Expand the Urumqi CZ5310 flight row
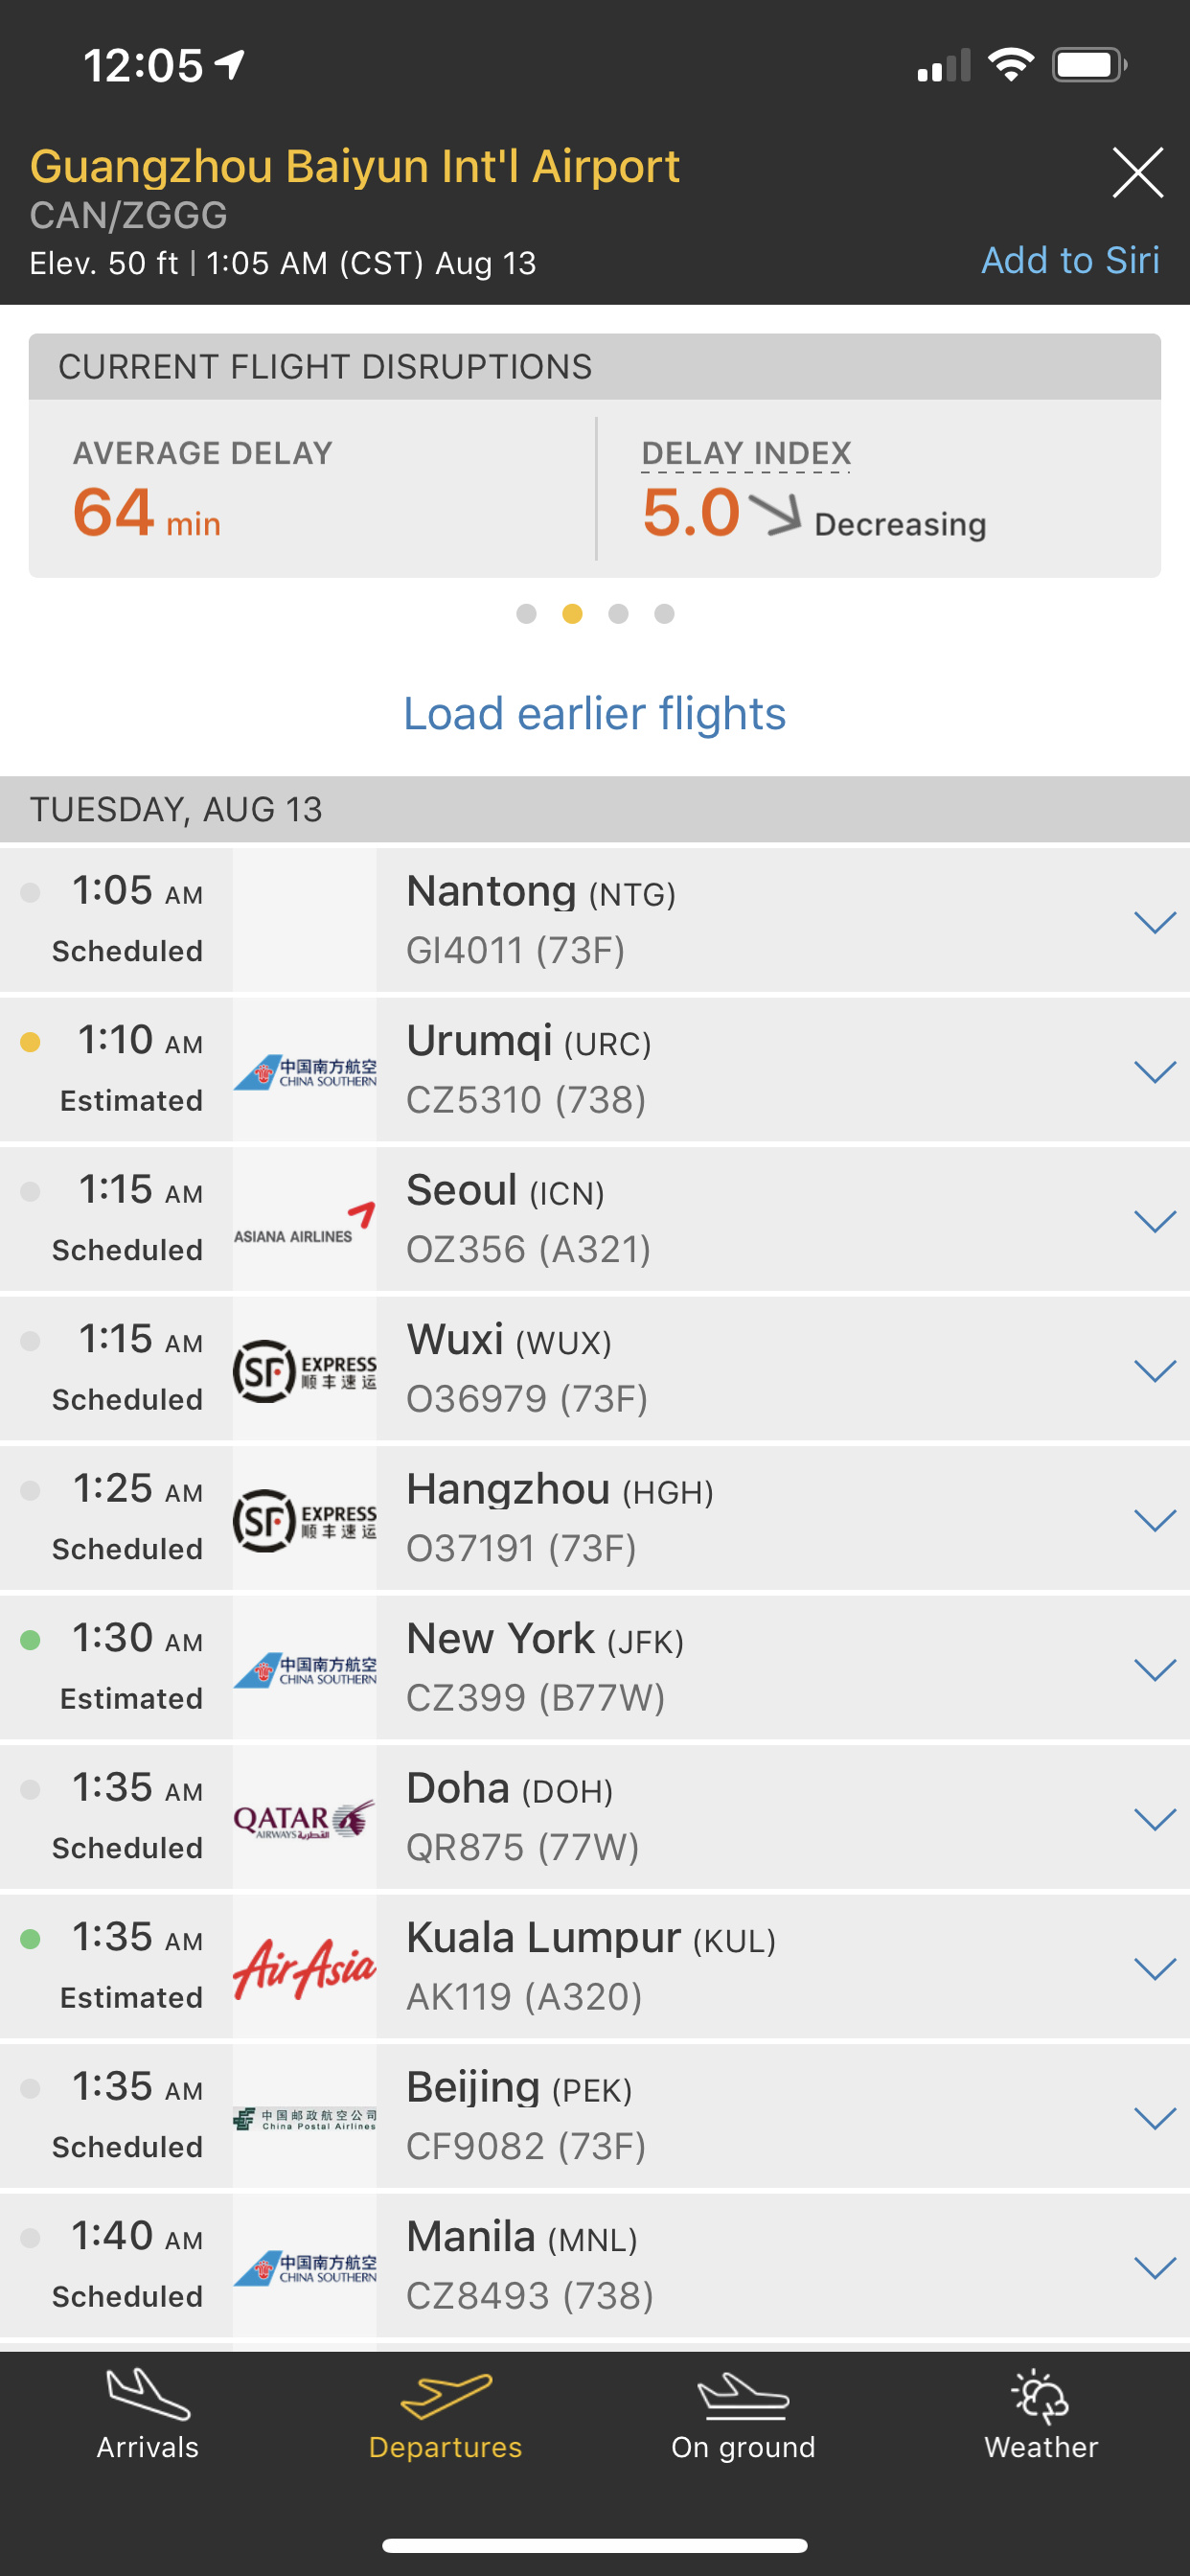Screen dimensions: 1190x2576 [x=1154, y=1072]
